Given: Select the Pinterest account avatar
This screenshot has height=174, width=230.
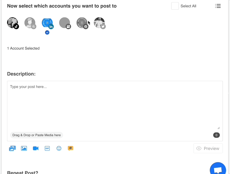Looking at the screenshot, I should (82, 23).
